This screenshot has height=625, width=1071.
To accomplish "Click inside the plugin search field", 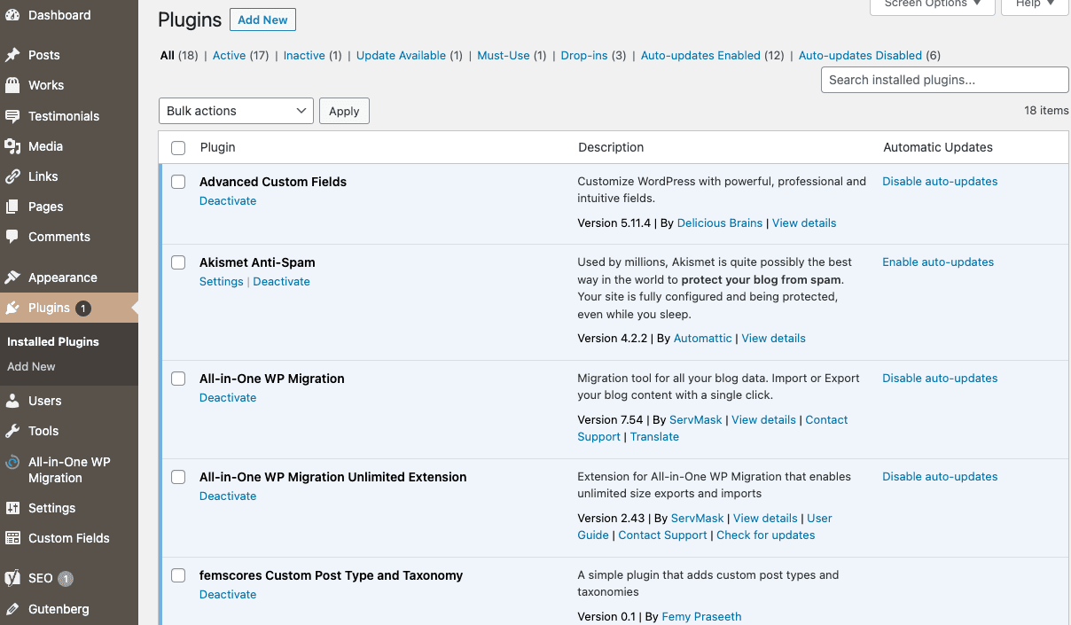I will point(944,80).
